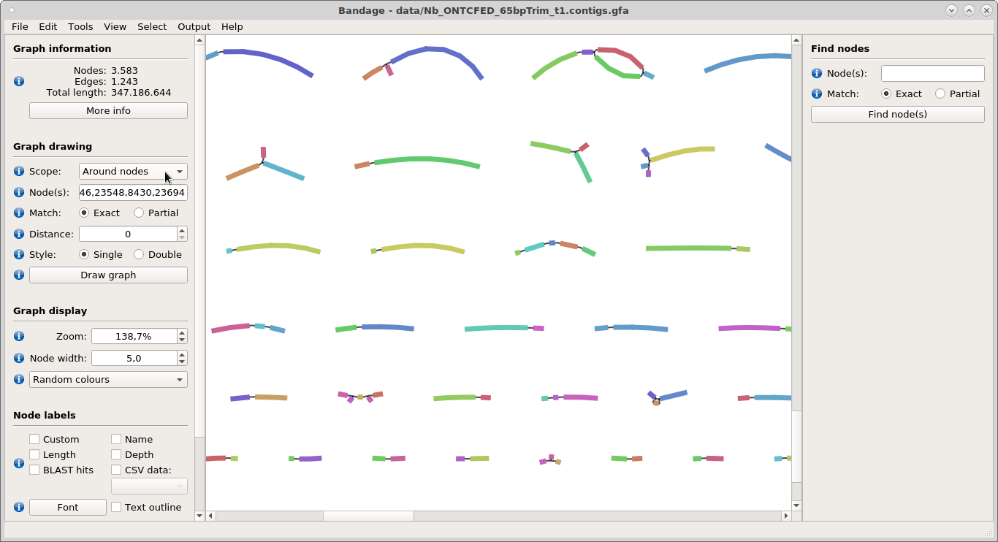Click the info icon next to Find nodes Node(s) field
This screenshot has height=542, width=998.
tap(817, 73)
